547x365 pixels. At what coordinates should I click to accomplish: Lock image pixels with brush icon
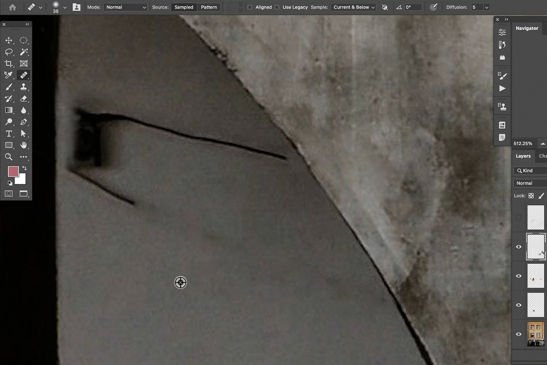tap(542, 196)
